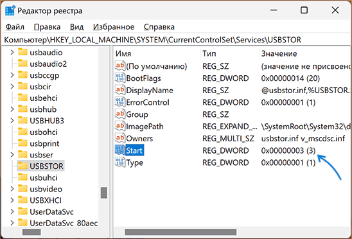Select the Type DWORD icon
This screenshot has width=352, height=239.
click(119, 162)
